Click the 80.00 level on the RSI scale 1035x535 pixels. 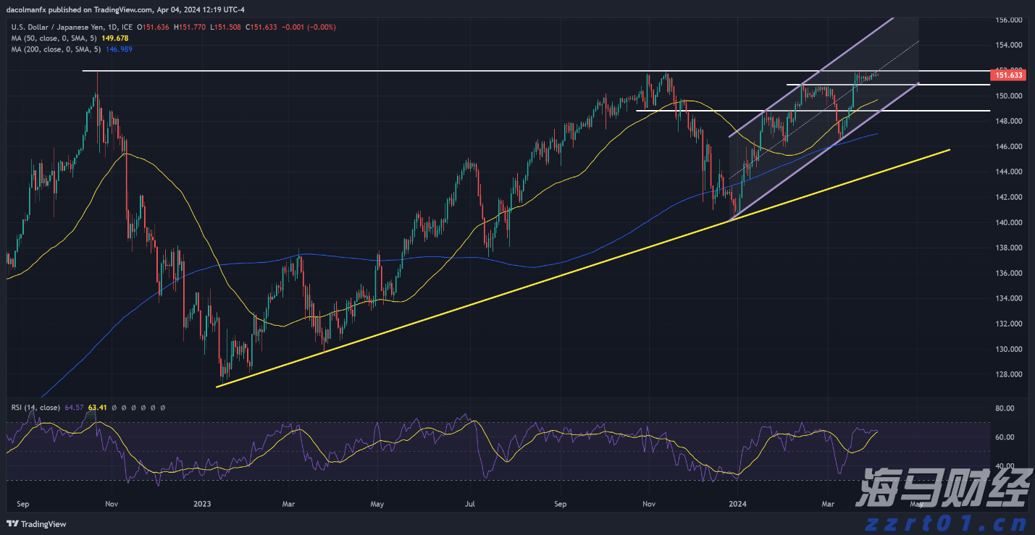pos(1005,408)
